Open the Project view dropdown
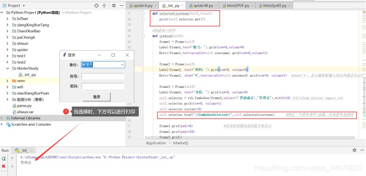 tap(24, 6)
